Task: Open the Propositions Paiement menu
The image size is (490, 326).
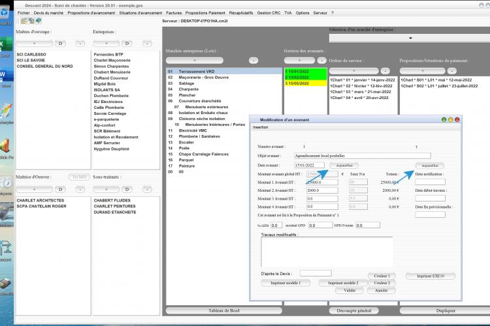Action: coord(205,13)
